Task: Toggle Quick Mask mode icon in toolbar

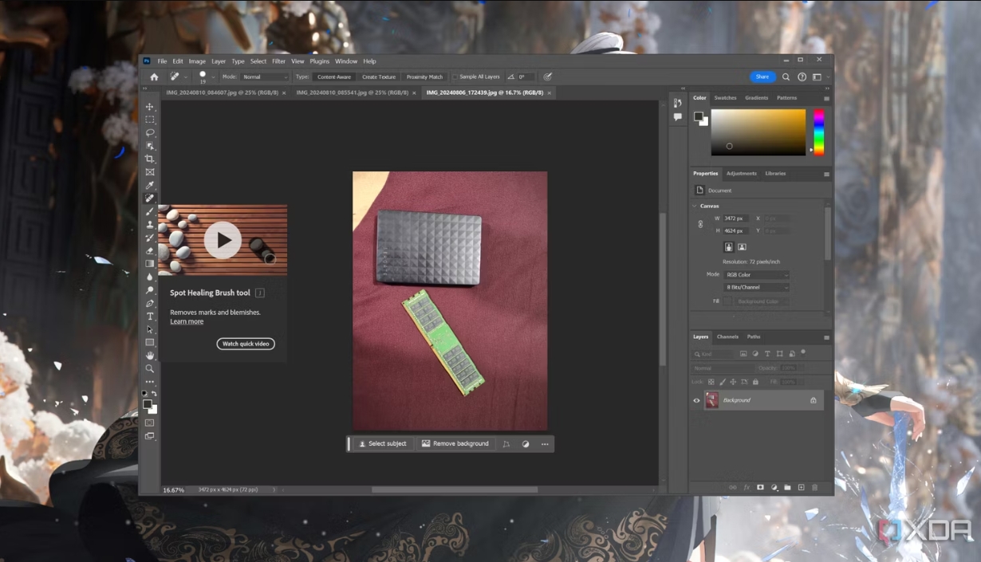Action: click(x=149, y=423)
